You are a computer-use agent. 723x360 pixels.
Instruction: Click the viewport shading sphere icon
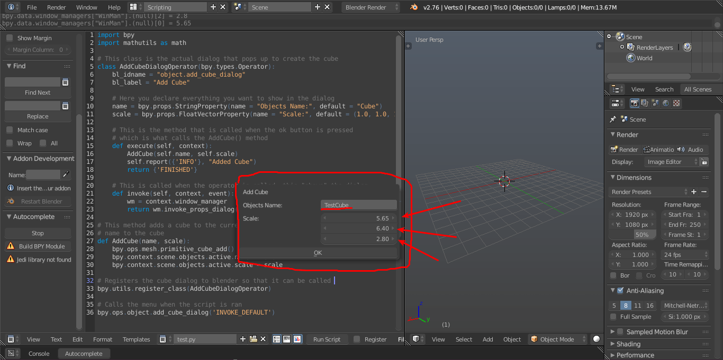[597, 339]
